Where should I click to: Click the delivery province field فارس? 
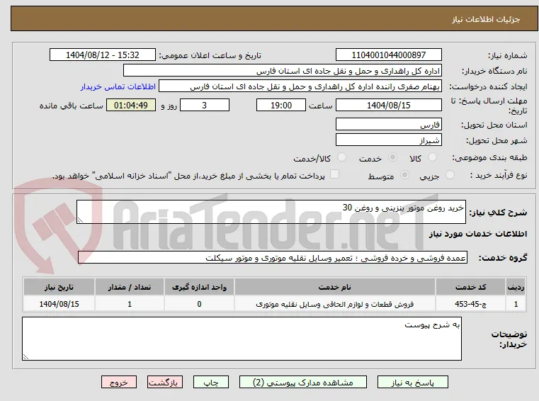pos(388,124)
